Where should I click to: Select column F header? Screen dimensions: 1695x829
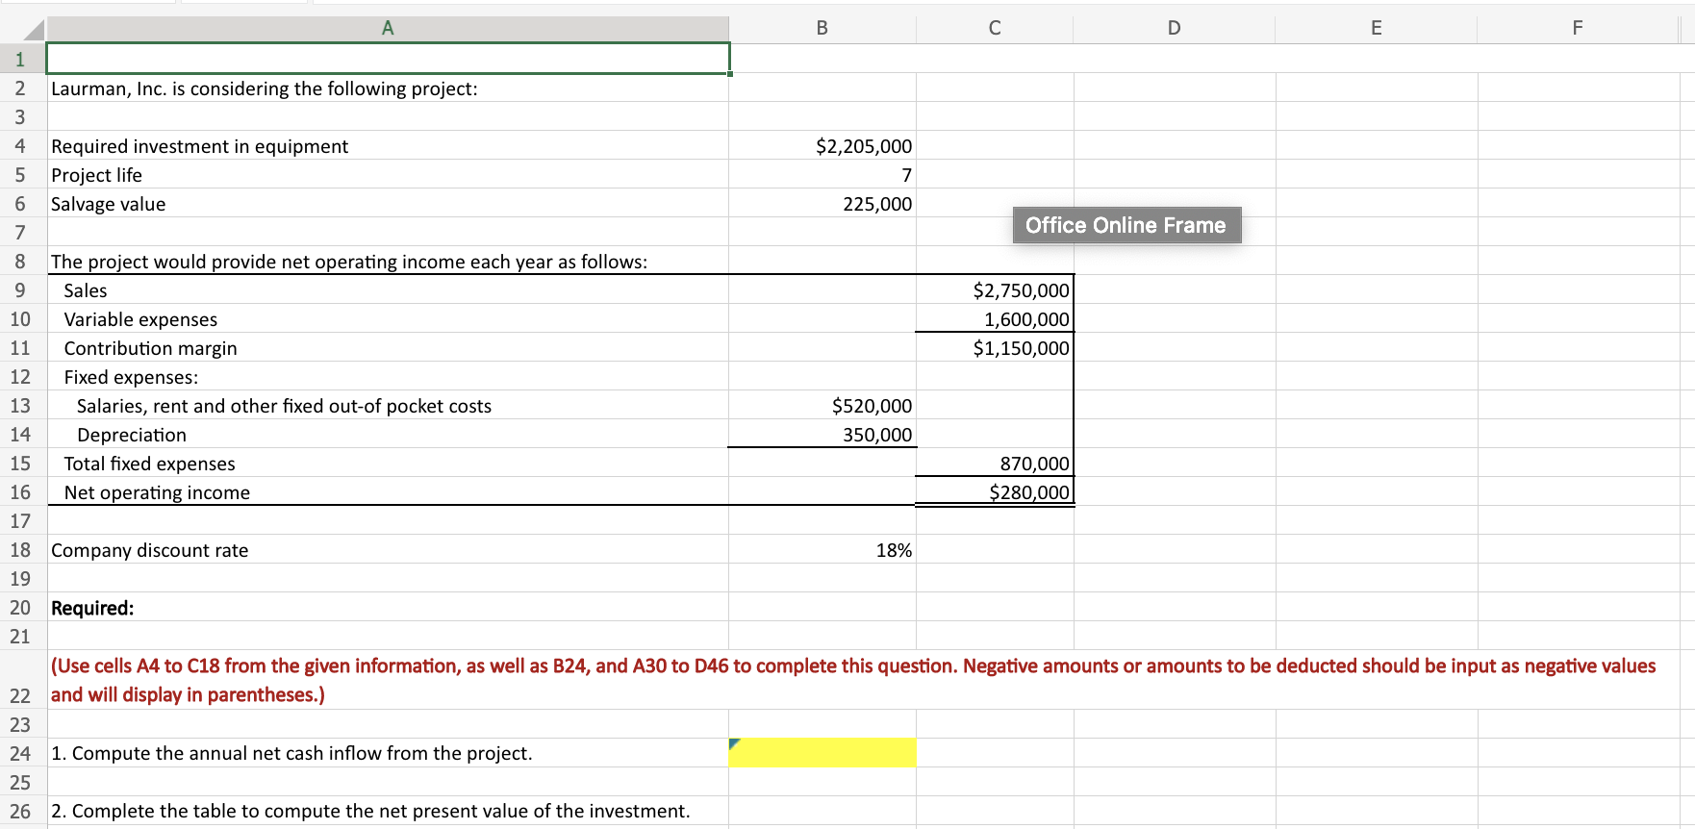(x=1578, y=28)
